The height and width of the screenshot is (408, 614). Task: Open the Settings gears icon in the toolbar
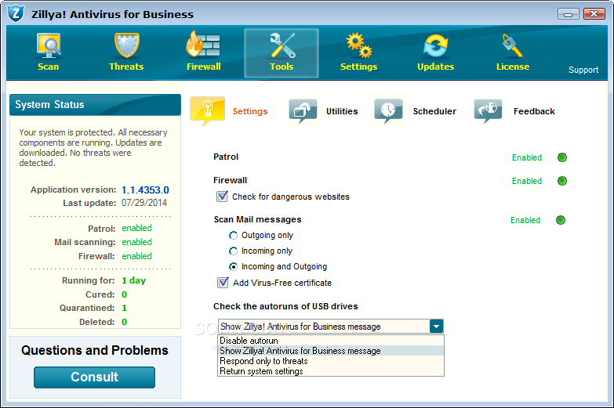pos(358,45)
